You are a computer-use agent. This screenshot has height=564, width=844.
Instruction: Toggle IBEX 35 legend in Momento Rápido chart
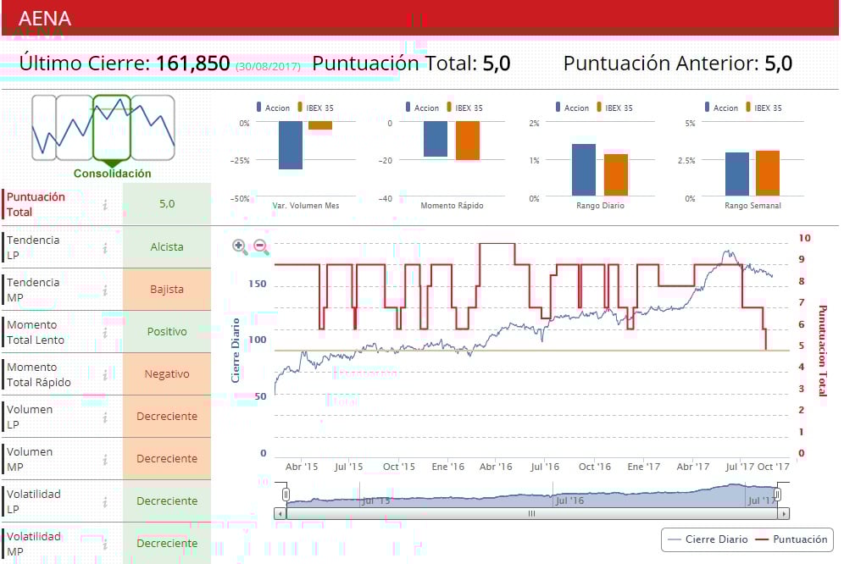464,108
